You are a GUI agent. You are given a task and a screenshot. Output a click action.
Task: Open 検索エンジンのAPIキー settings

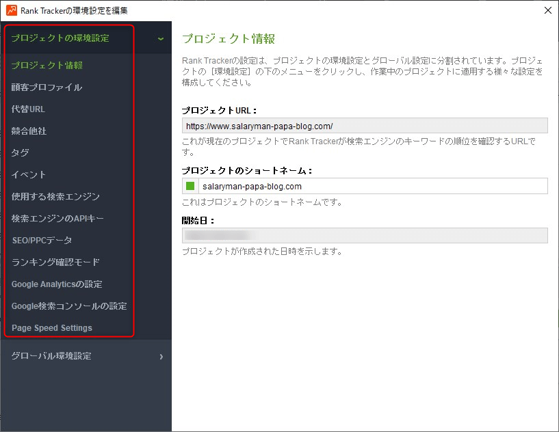coord(57,218)
